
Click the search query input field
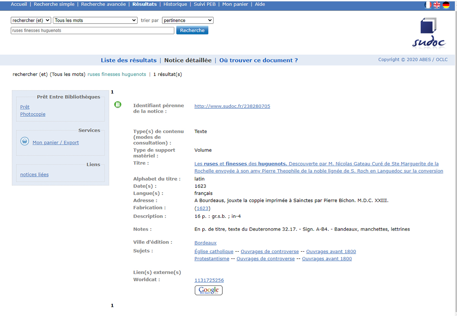tap(93, 30)
